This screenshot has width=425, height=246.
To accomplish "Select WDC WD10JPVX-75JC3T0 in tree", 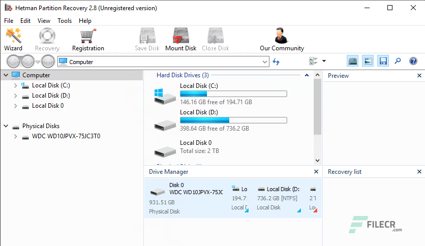I will click(x=66, y=136).
